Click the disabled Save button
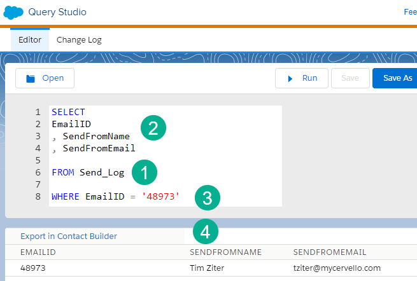 350,78
